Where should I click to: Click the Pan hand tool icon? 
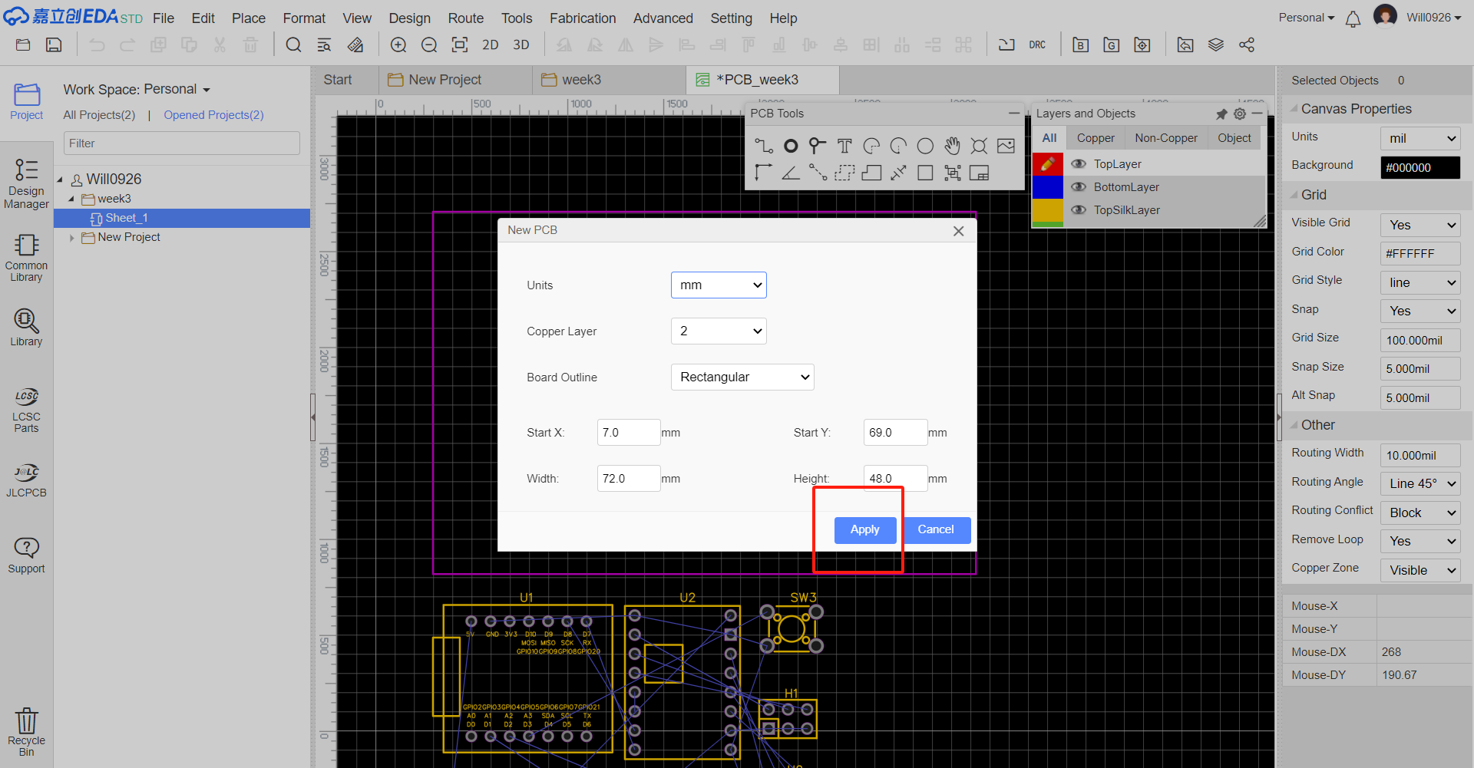(x=952, y=146)
